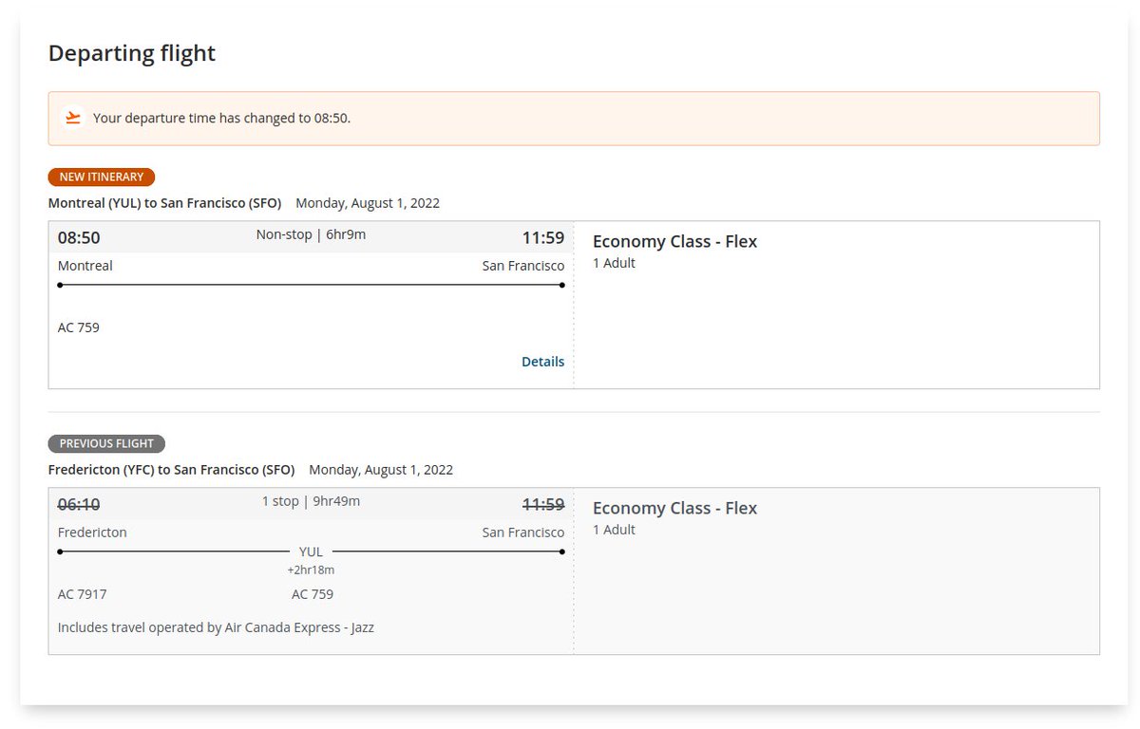1140x729 pixels.
Task: Click the +2hr18m layover text
Action: coord(311,570)
